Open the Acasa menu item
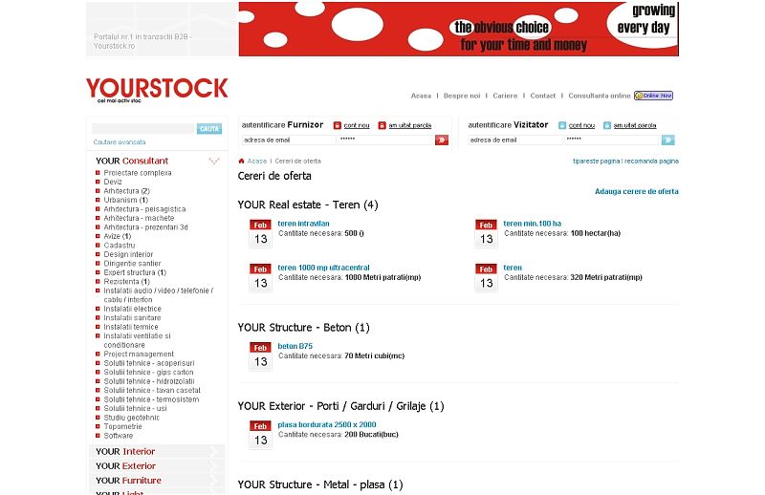 [421, 97]
